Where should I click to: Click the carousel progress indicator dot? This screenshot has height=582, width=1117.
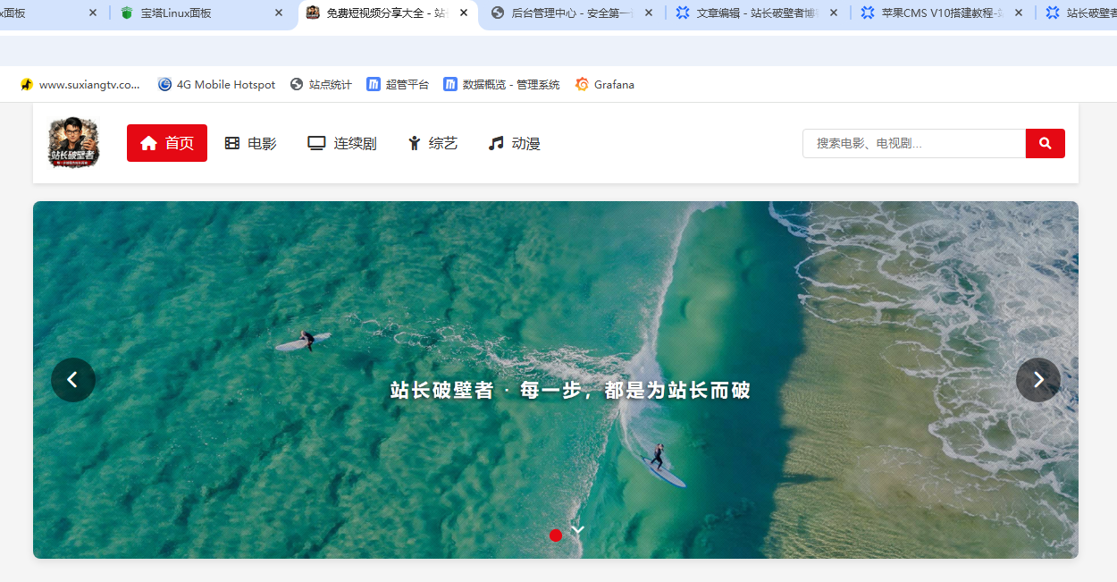tap(556, 536)
